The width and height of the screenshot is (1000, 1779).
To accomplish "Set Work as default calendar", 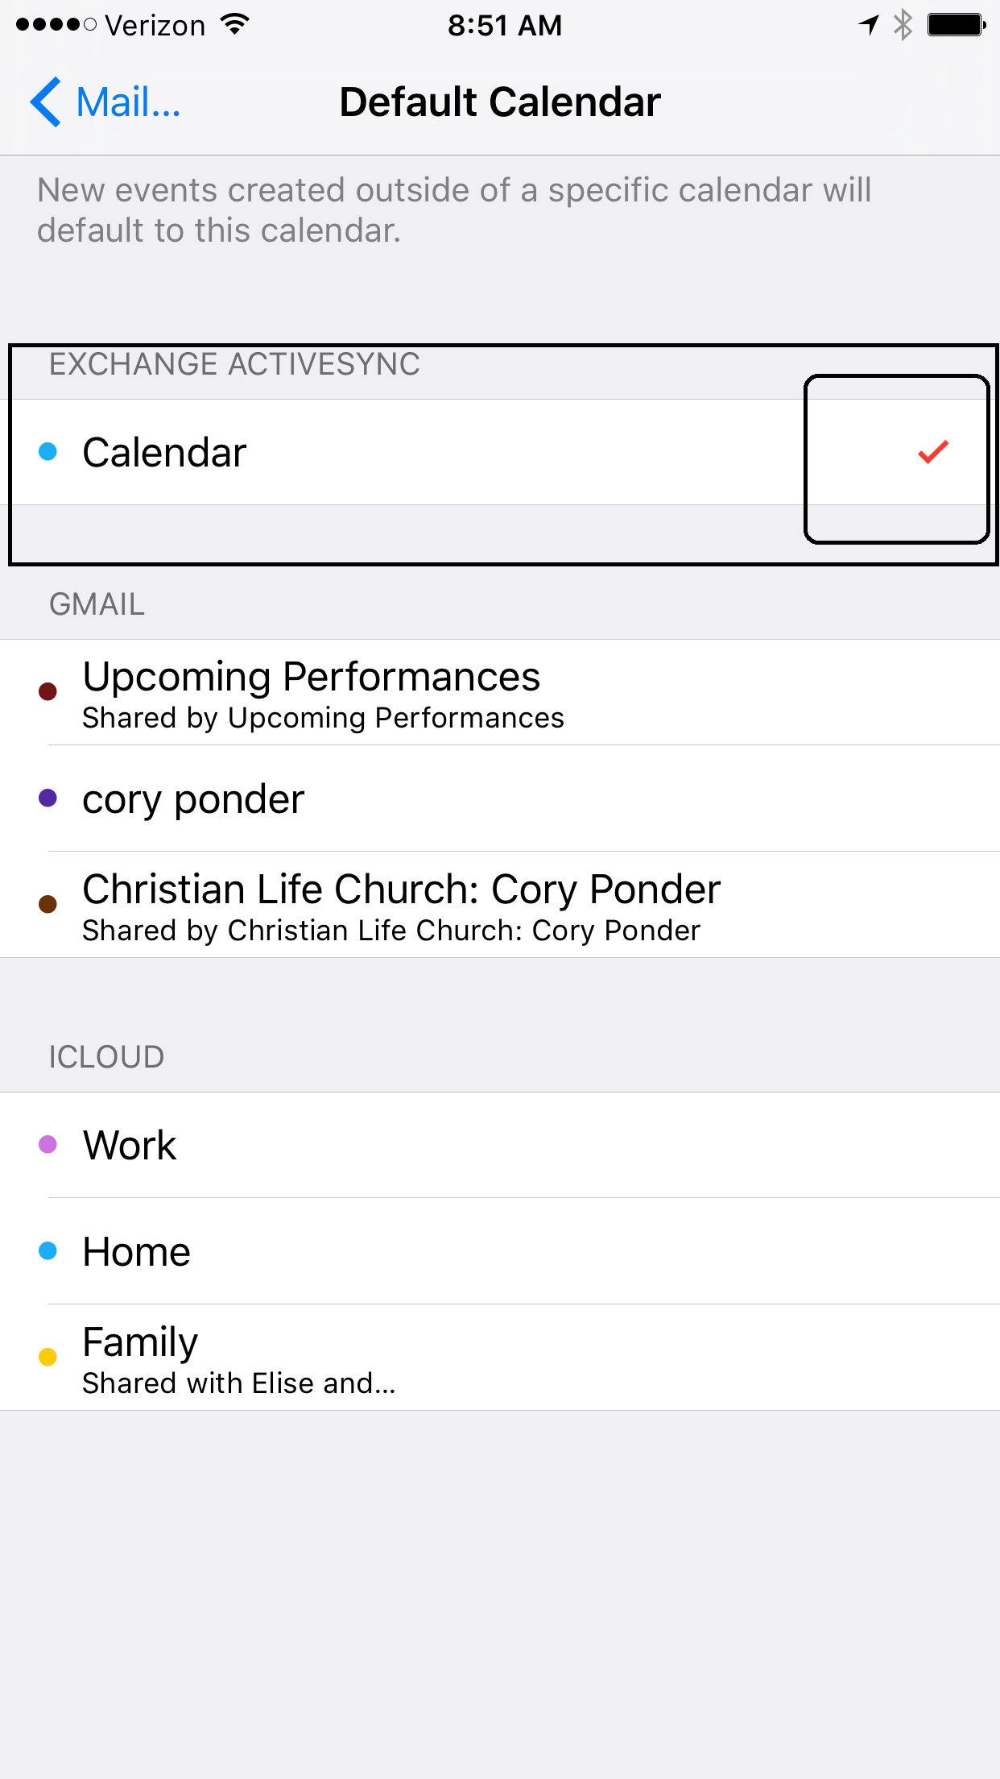I will click(403, 1145).
